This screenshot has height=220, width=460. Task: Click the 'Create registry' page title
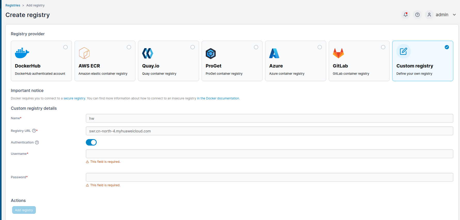pyautogui.click(x=28, y=15)
